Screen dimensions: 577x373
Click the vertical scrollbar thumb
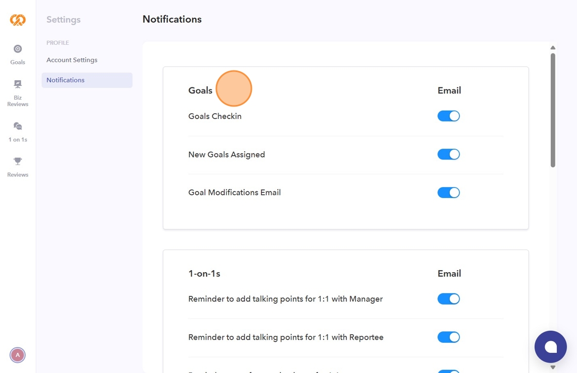[x=553, y=110]
